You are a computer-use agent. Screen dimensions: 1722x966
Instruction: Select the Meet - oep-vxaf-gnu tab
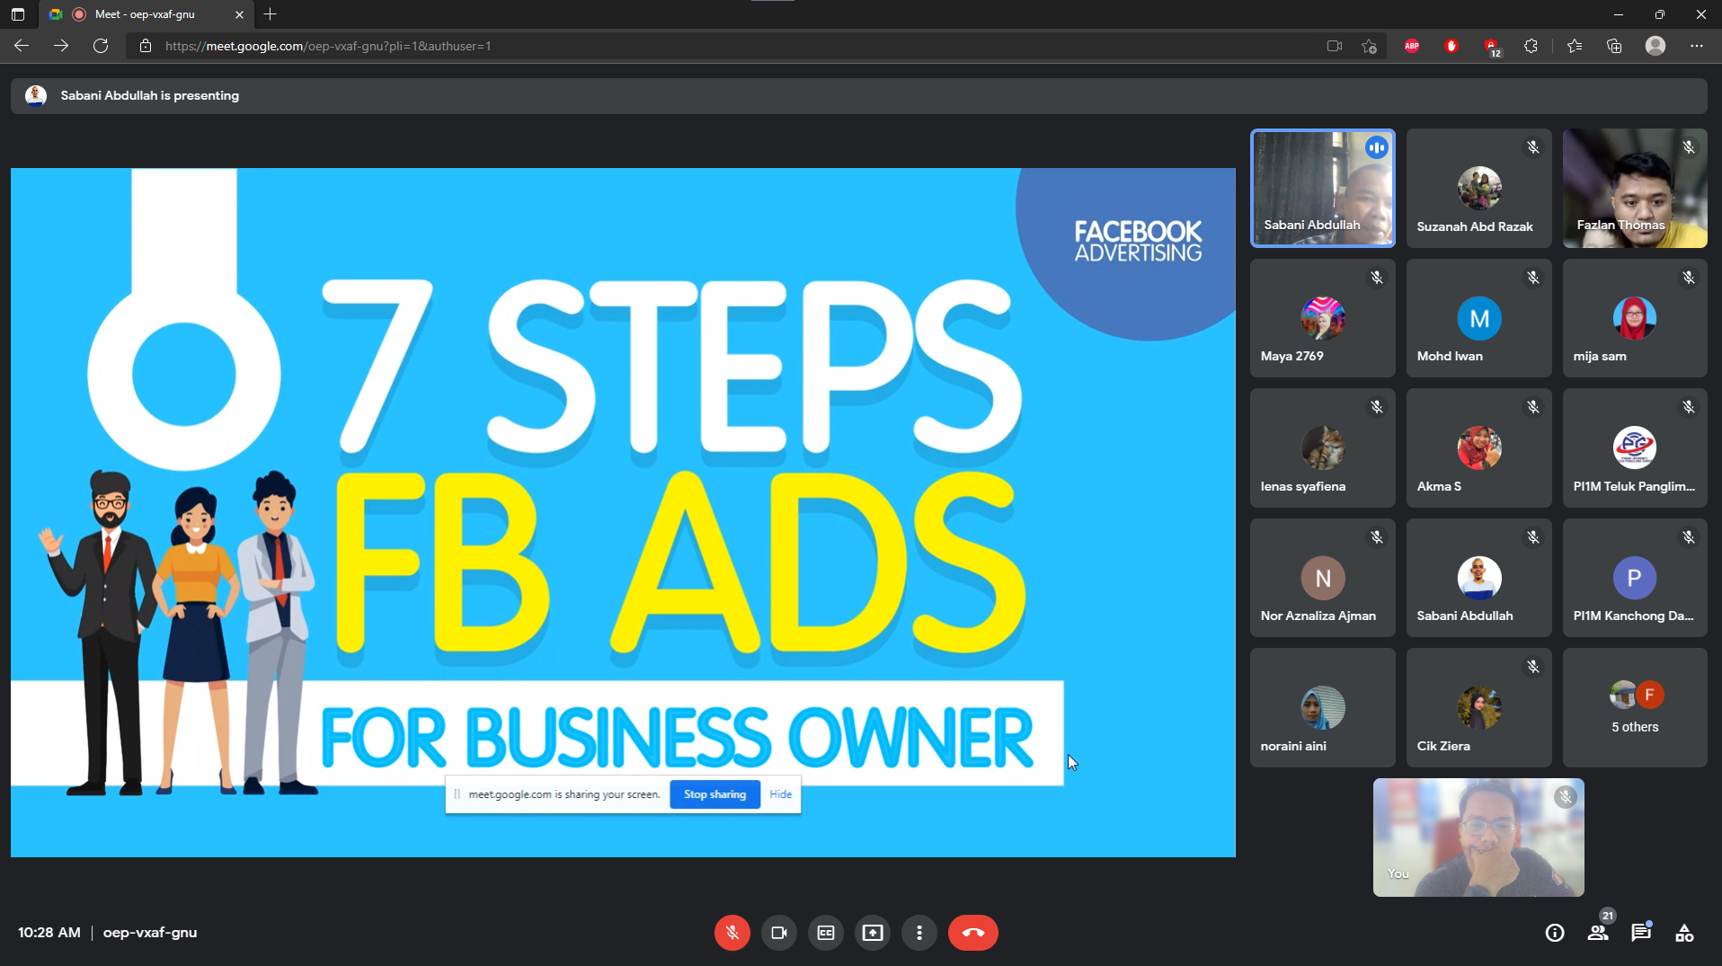click(x=144, y=14)
